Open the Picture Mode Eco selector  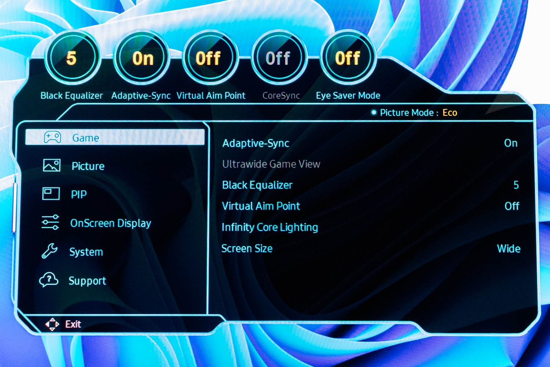[x=450, y=113]
